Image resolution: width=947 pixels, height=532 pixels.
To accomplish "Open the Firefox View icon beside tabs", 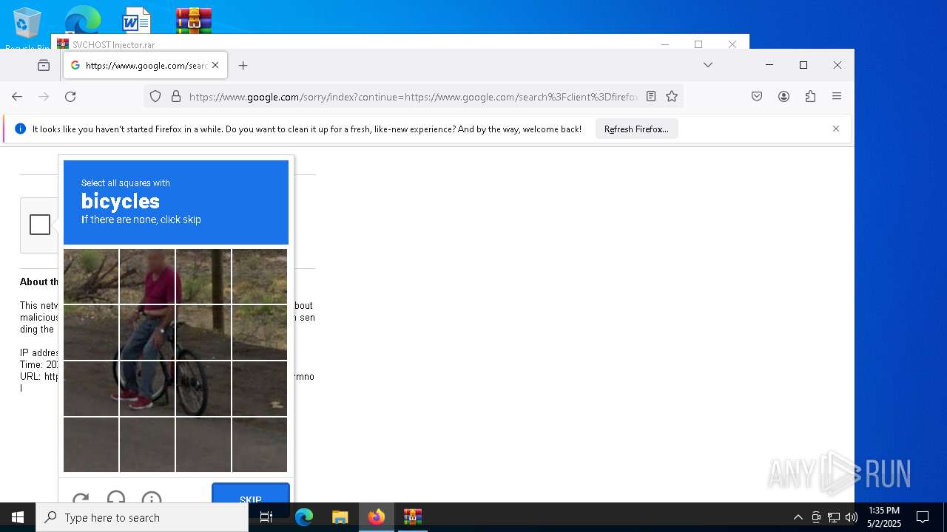I will (x=44, y=66).
